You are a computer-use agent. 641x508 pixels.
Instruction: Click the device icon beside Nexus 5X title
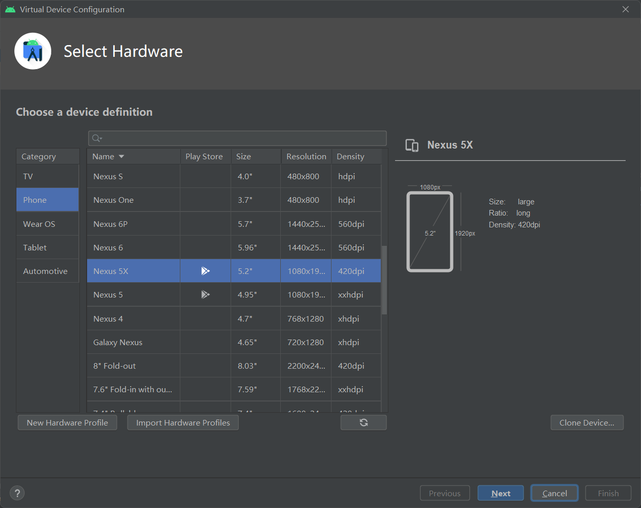(412, 145)
